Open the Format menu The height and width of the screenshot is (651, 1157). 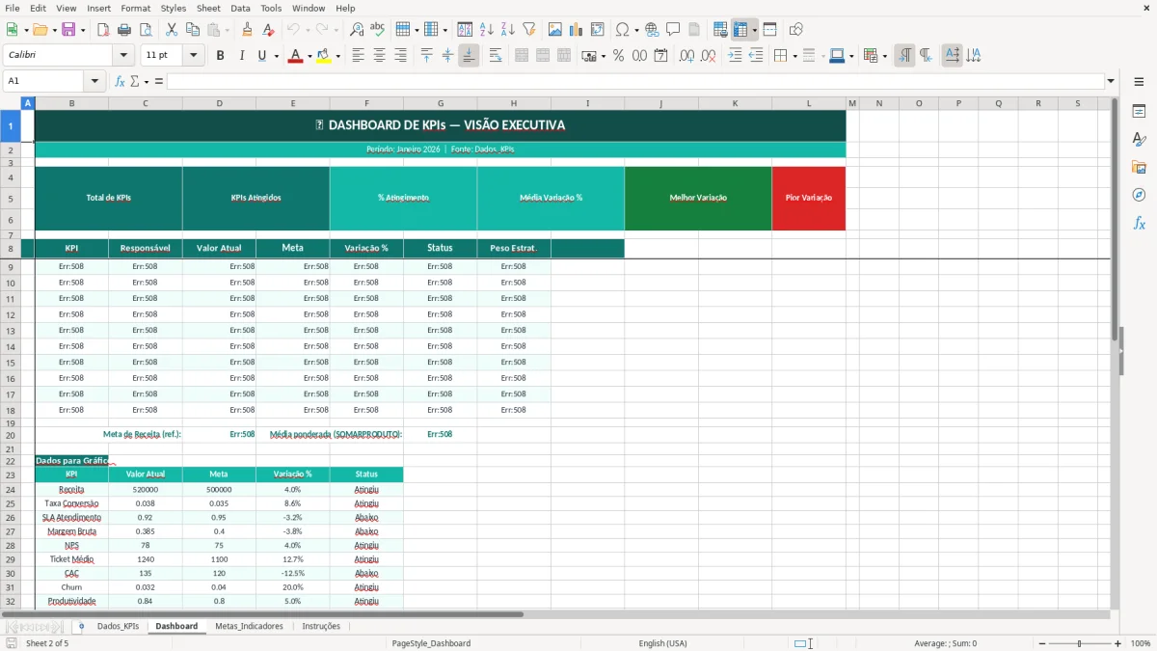pyautogui.click(x=135, y=8)
